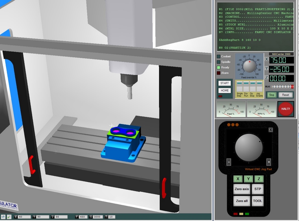The height and width of the screenshot is (221, 299).
Task: Click the Feed override % dial
Action: point(249,66)
